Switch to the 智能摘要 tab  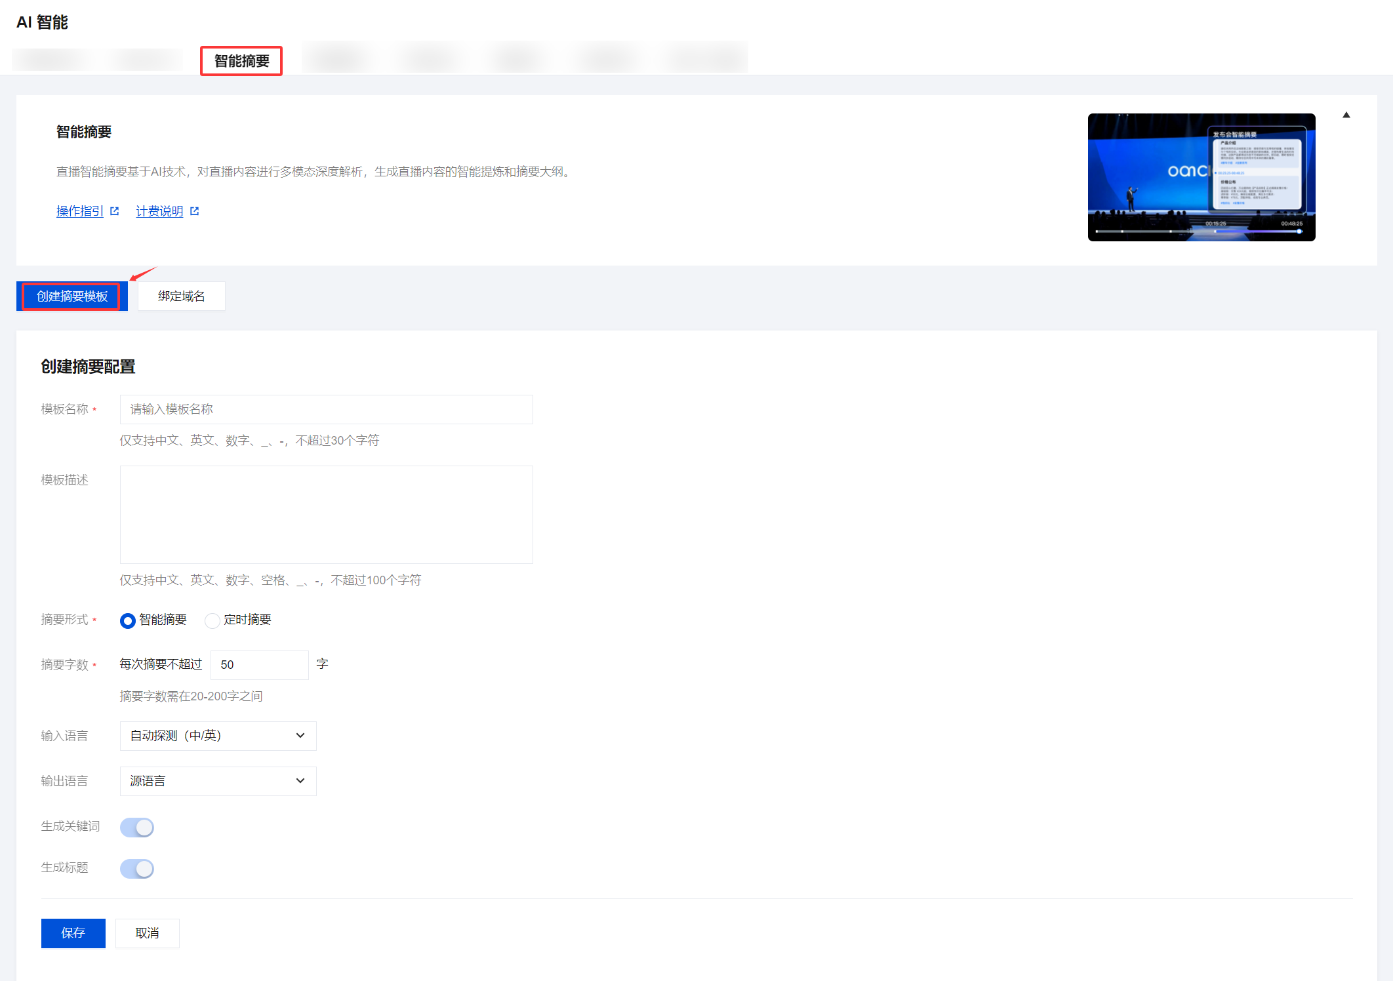coord(241,61)
